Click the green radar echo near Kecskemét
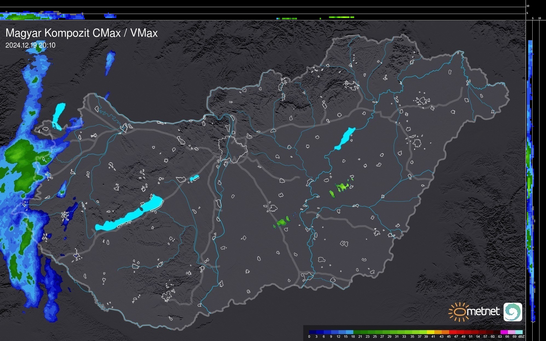The height and width of the screenshot is (341, 546). [282, 222]
